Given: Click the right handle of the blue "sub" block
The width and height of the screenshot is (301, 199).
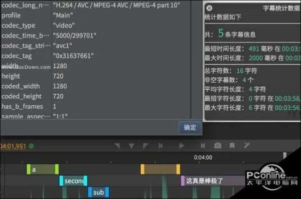Looking at the screenshot, I should pyautogui.click(x=107, y=192).
